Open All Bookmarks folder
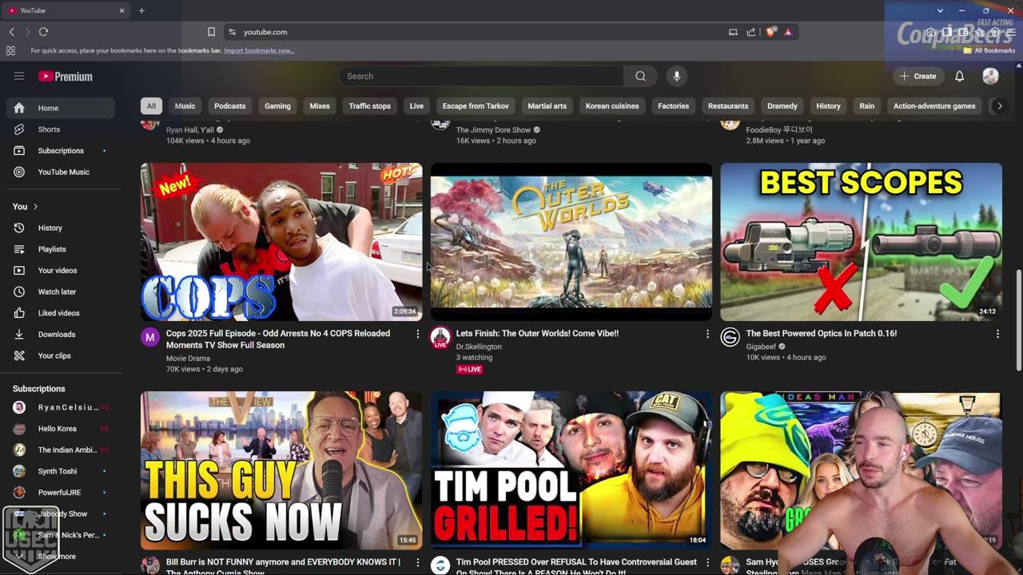 coord(989,50)
